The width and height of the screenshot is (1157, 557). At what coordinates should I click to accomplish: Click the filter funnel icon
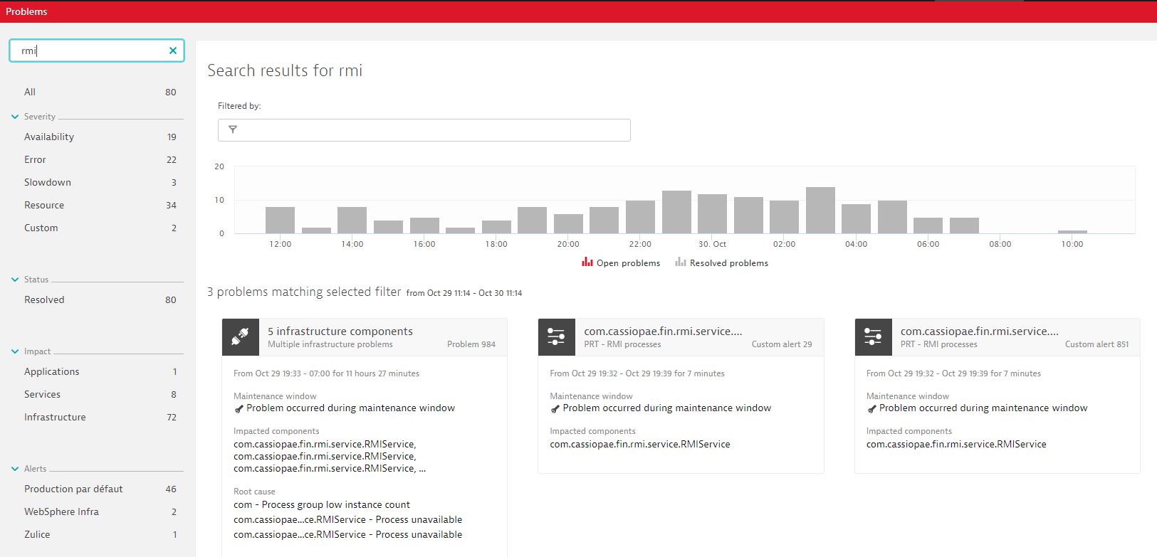coord(233,129)
